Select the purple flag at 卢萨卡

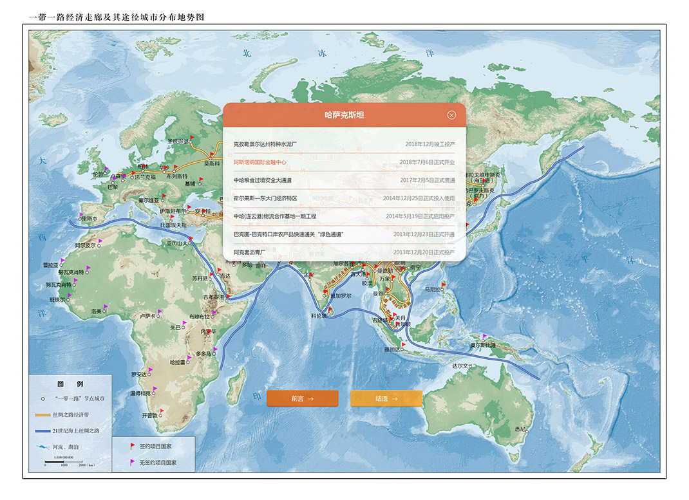click(159, 312)
